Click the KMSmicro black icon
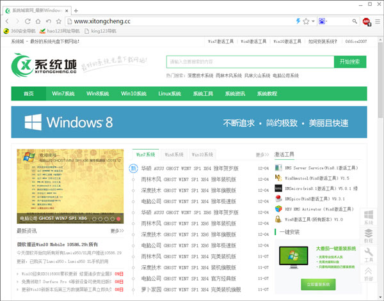384x301 pixels. (278, 189)
